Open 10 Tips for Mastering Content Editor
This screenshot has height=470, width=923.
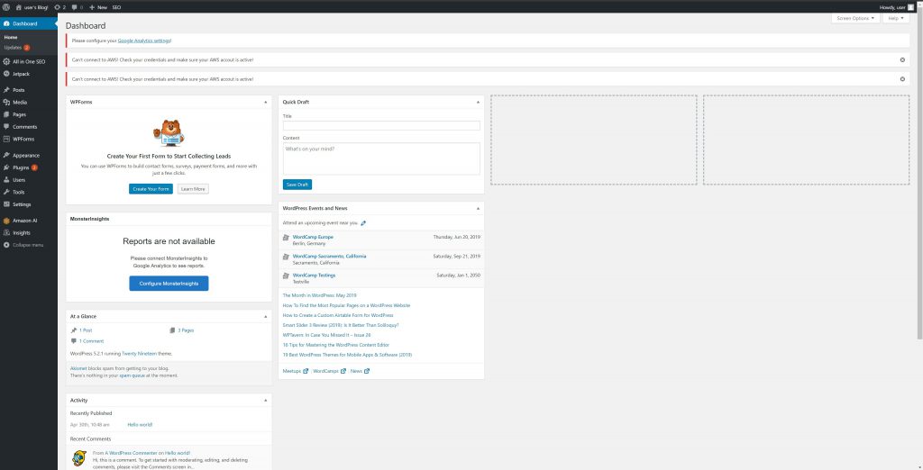(x=335, y=345)
